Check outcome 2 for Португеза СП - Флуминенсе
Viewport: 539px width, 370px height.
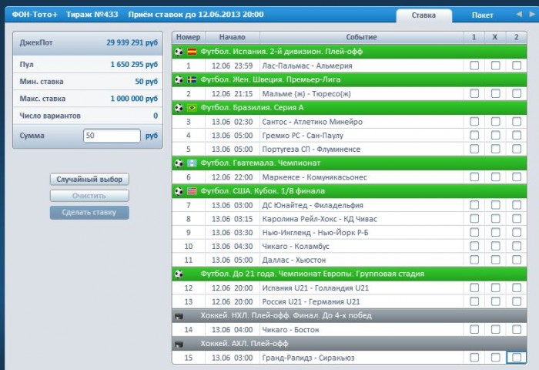(x=517, y=149)
